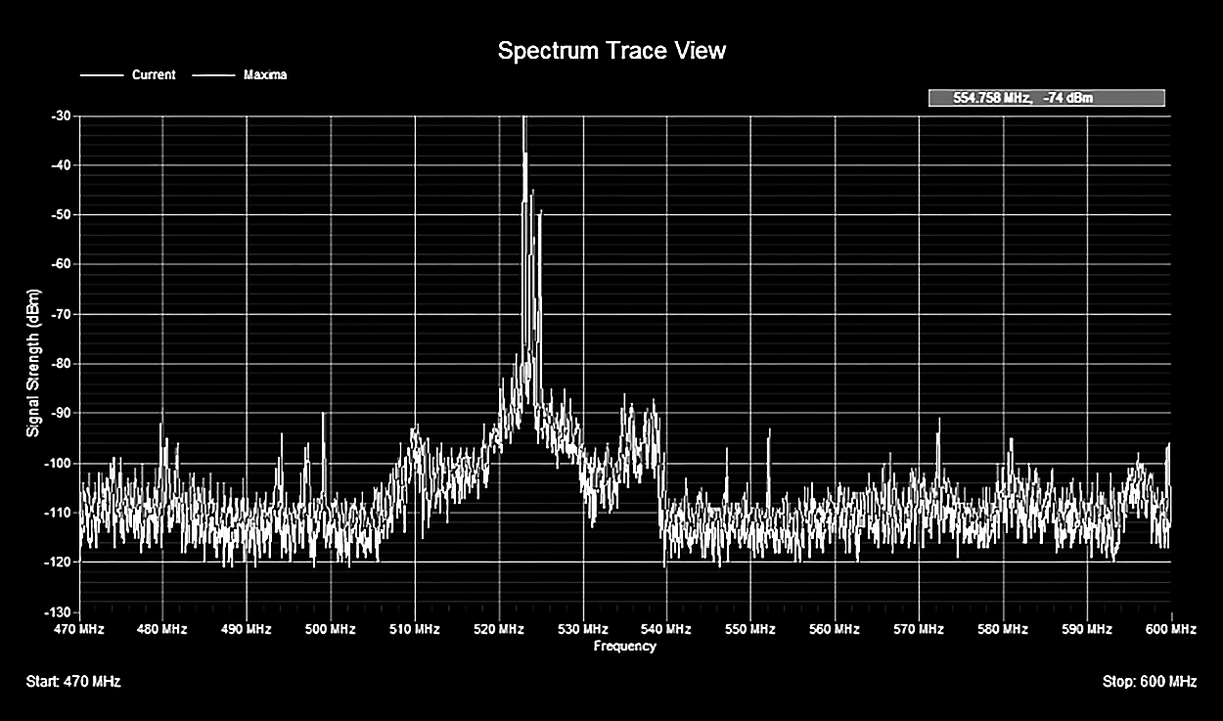The width and height of the screenshot is (1223, 721).
Task: Click the Maxima trace legend entry
Action: tap(241, 74)
